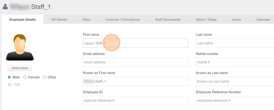Switch to the Sites tab
Image resolution: width=274 pixels, height=110 pixels.
coord(86,20)
